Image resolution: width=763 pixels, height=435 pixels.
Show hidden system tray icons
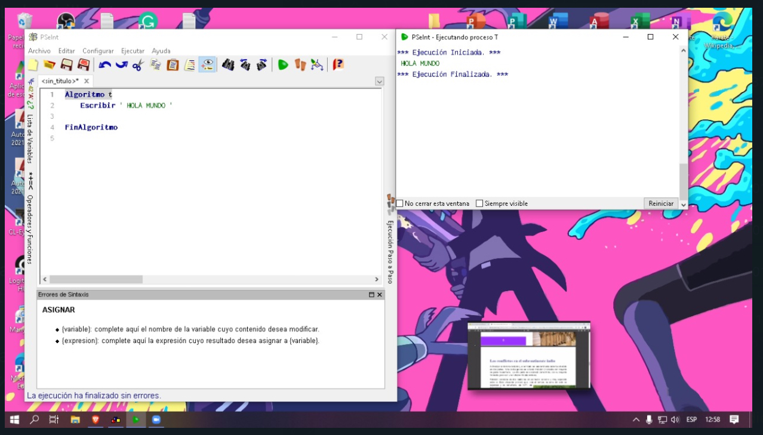click(636, 419)
